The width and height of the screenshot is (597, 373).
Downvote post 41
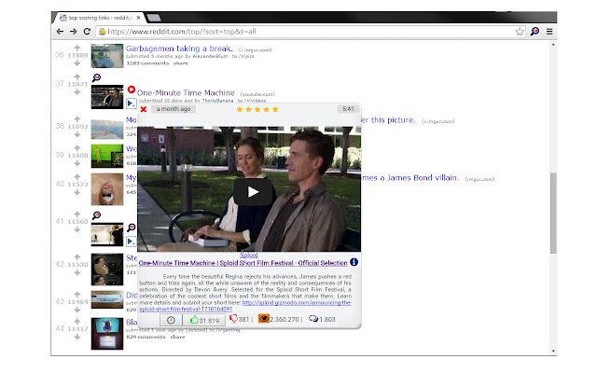coord(76,229)
